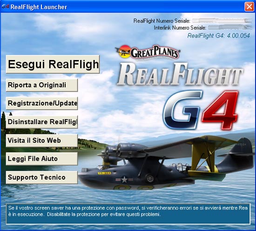Close the RealFlight Launcher window
Image resolution: width=256 pixels, height=231 pixels.
coord(249,7)
